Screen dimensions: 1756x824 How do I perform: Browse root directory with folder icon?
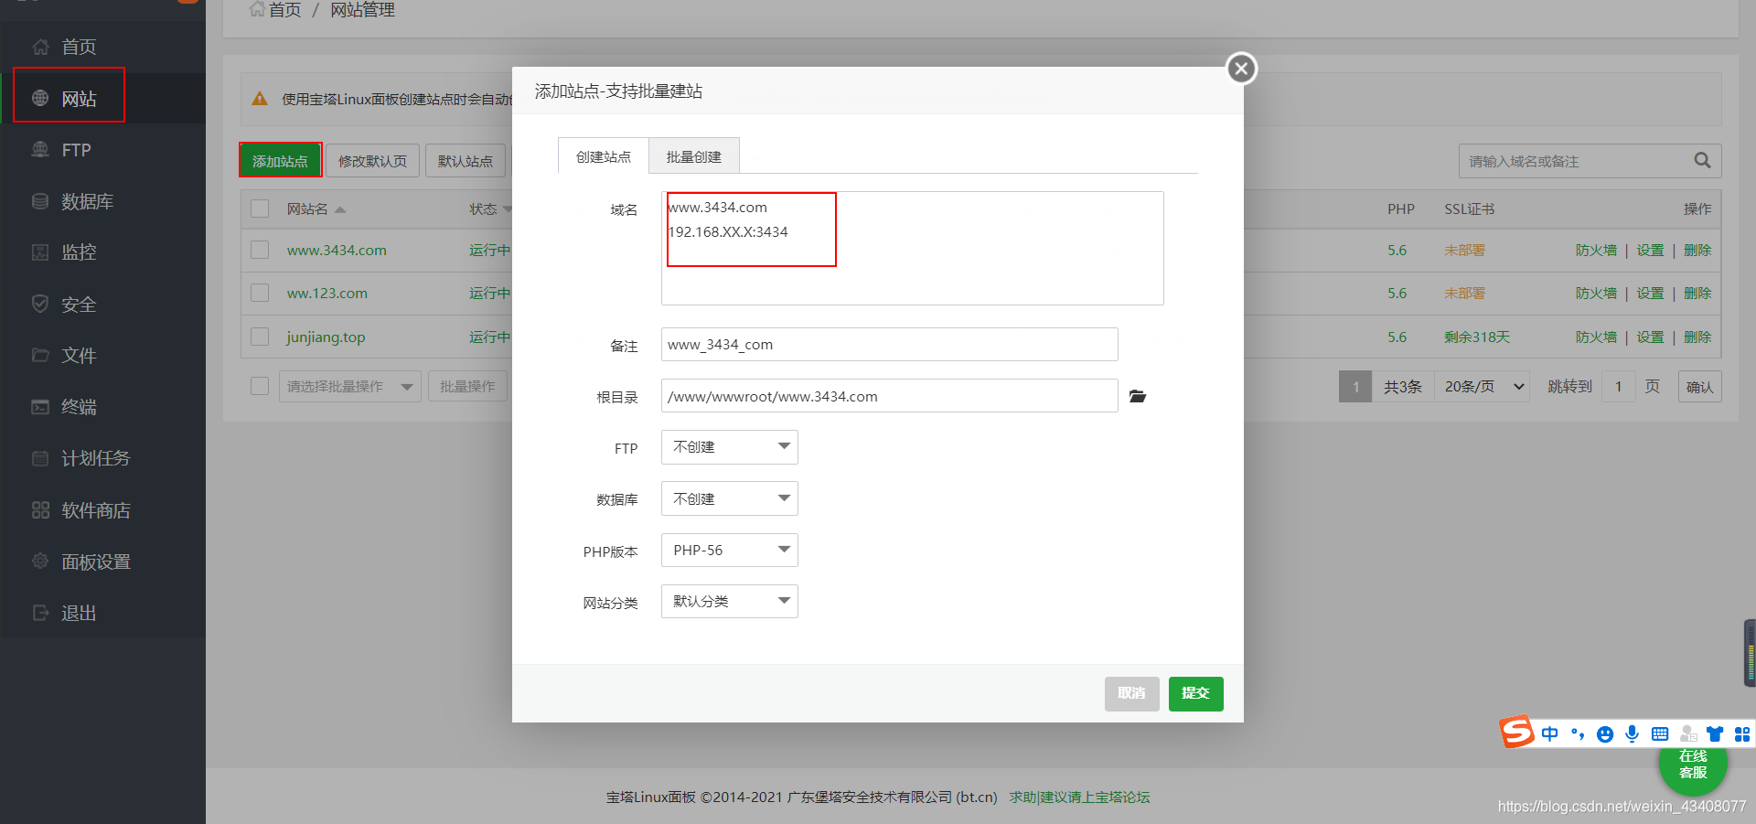point(1138,396)
